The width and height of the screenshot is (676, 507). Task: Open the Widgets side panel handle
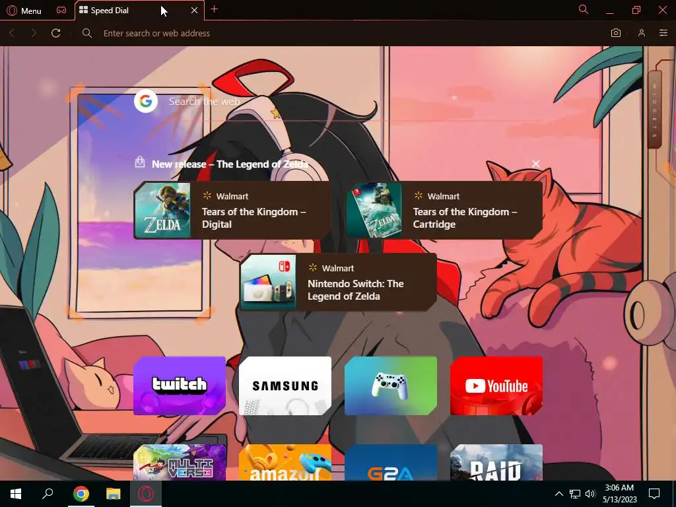click(x=654, y=111)
